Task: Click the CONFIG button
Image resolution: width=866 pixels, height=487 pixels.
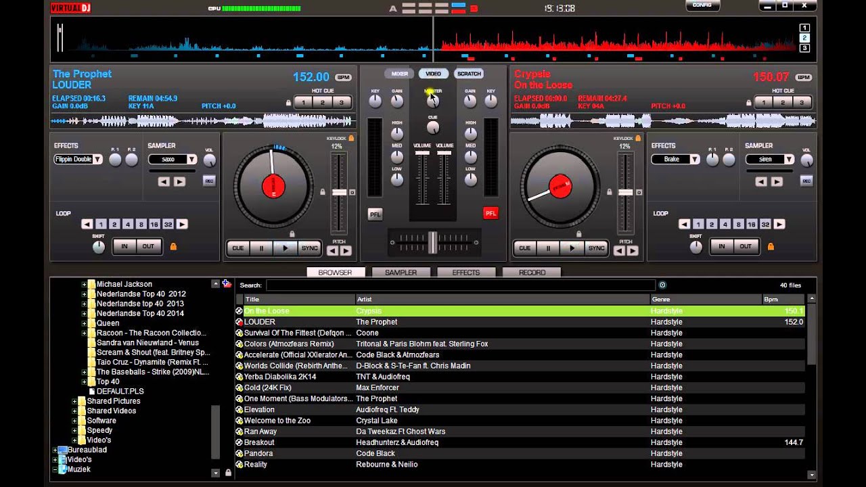Action: pyautogui.click(x=702, y=5)
